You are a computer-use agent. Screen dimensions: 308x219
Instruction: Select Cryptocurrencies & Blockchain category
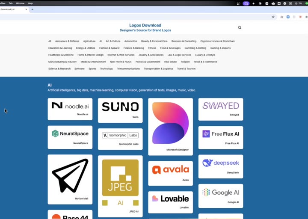click(x=217, y=41)
